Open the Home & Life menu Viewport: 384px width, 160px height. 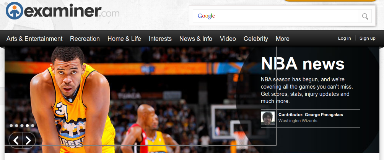124,39
